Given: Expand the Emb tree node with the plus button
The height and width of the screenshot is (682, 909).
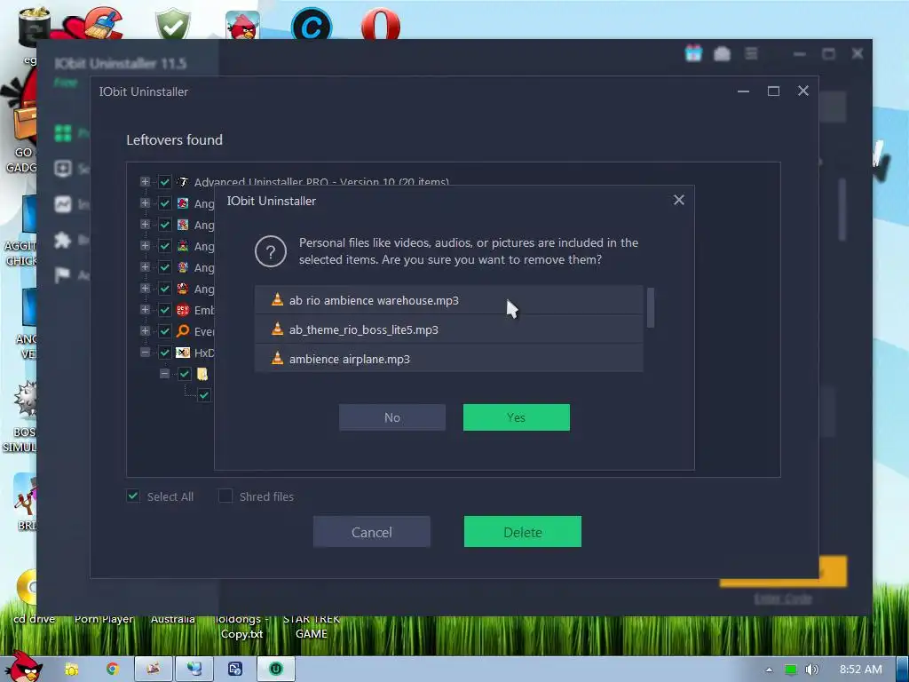Looking at the screenshot, I should pyautogui.click(x=145, y=309).
